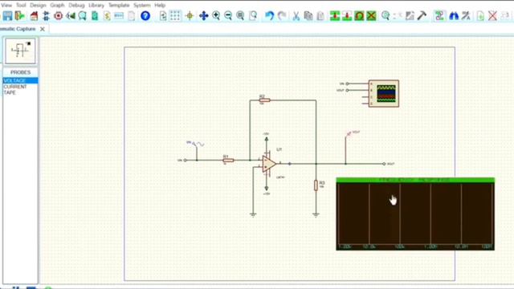This screenshot has height=289, width=514.
Task: Click the Zoom to Area icon
Action: [253, 16]
